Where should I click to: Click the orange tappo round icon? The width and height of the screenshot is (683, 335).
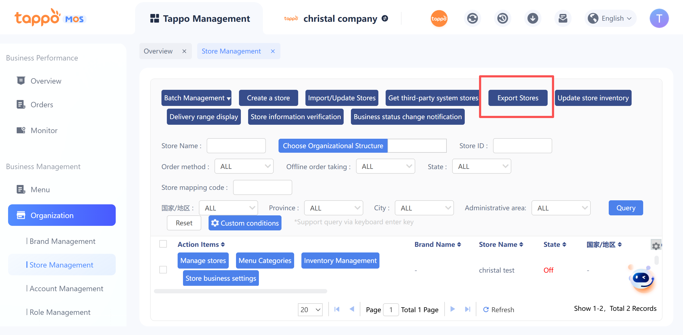(x=439, y=19)
